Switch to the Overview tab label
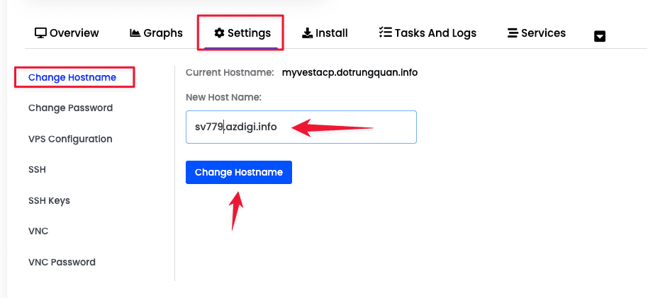 coord(74,33)
